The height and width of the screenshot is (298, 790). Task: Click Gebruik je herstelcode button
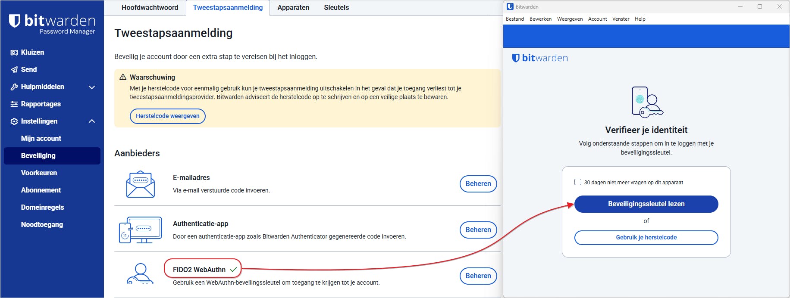tap(646, 238)
